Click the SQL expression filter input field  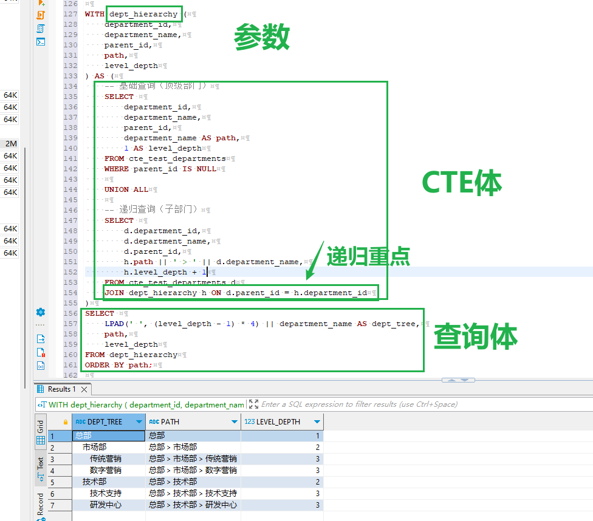pyautogui.click(x=365, y=404)
